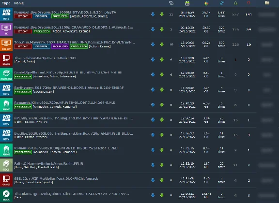Click the HDTV category icon for House of the Dragon 1080i
This screenshot has height=203, width=279.
point(6,14)
